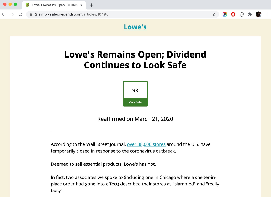
Task: Click the browser back navigation arrow
Action: pyautogui.click(x=3, y=14)
